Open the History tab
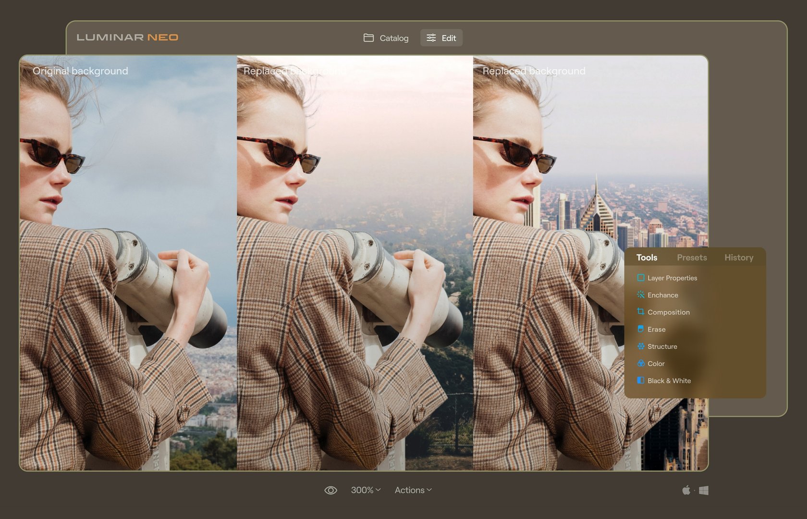807x519 pixels. [x=738, y=258]
